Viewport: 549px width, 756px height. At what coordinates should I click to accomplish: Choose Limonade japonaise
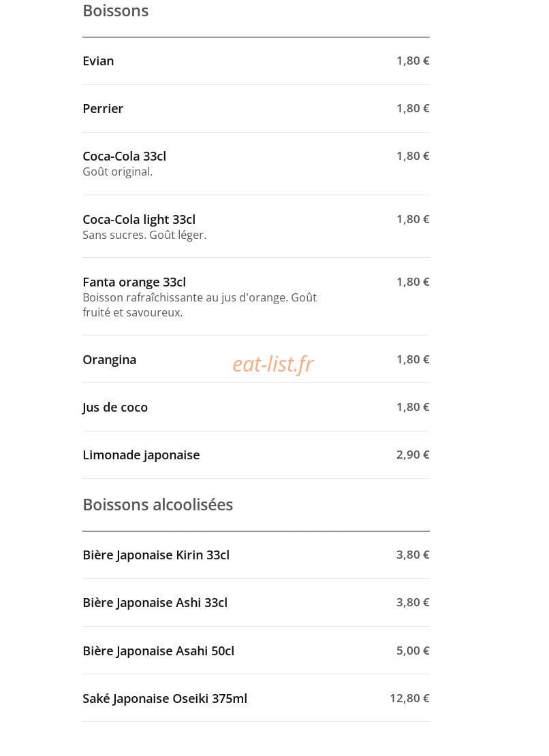(x=255, y=455)
